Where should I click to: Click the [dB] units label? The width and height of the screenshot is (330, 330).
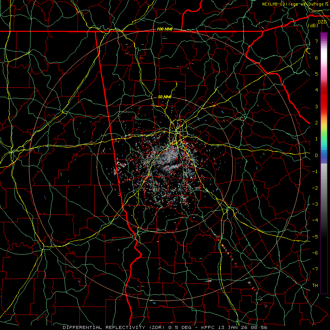coord(313,25)
